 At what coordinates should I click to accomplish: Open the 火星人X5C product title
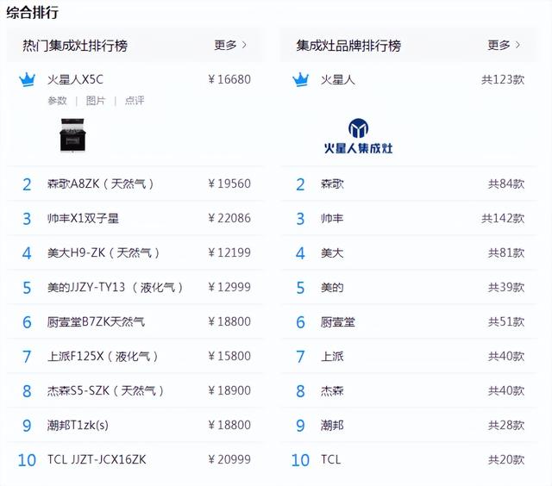point(75,79)
